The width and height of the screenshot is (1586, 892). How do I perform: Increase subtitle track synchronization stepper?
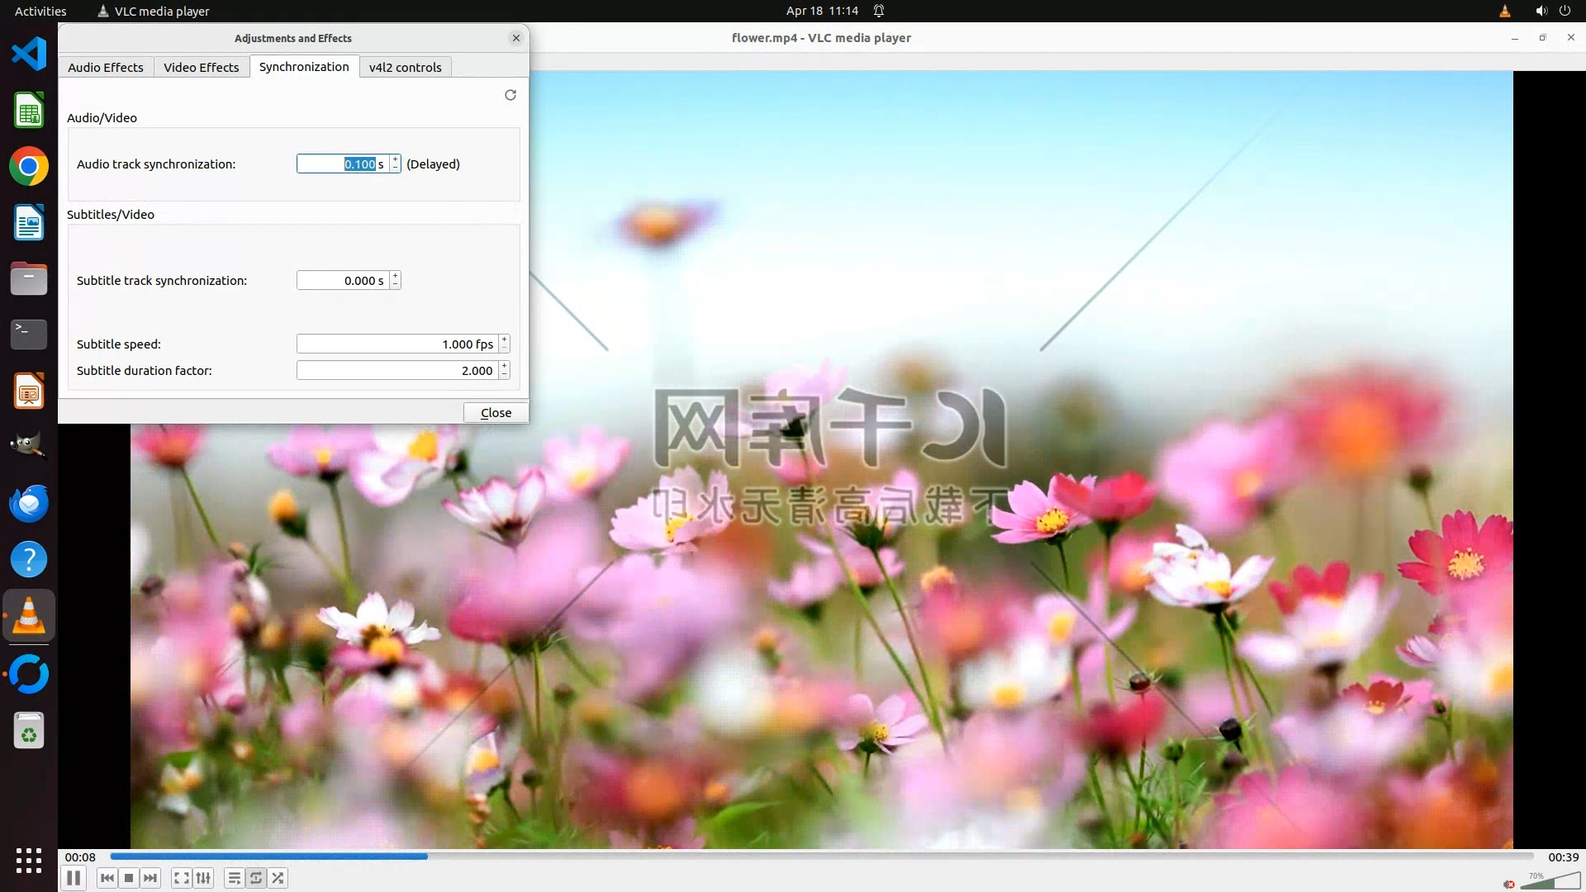point(396,276)
